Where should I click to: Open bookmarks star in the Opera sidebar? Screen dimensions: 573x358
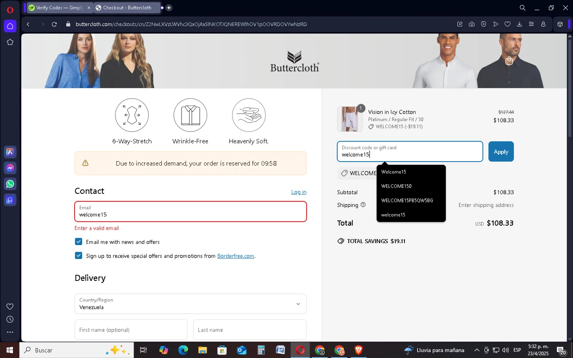10,42
